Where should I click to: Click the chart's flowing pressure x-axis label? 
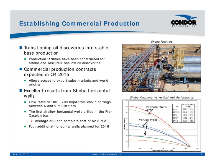tap(163, 151)
